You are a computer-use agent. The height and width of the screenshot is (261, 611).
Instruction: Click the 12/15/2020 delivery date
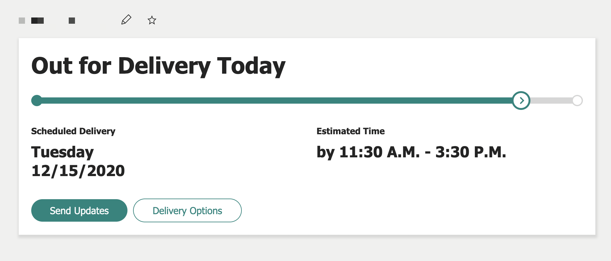tap(78, 171)
